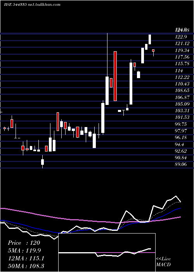Image resolution: width=194 pixels, height=272 pixels.
Task: Click the 121.12 price axis label
Action: point(182,44)
